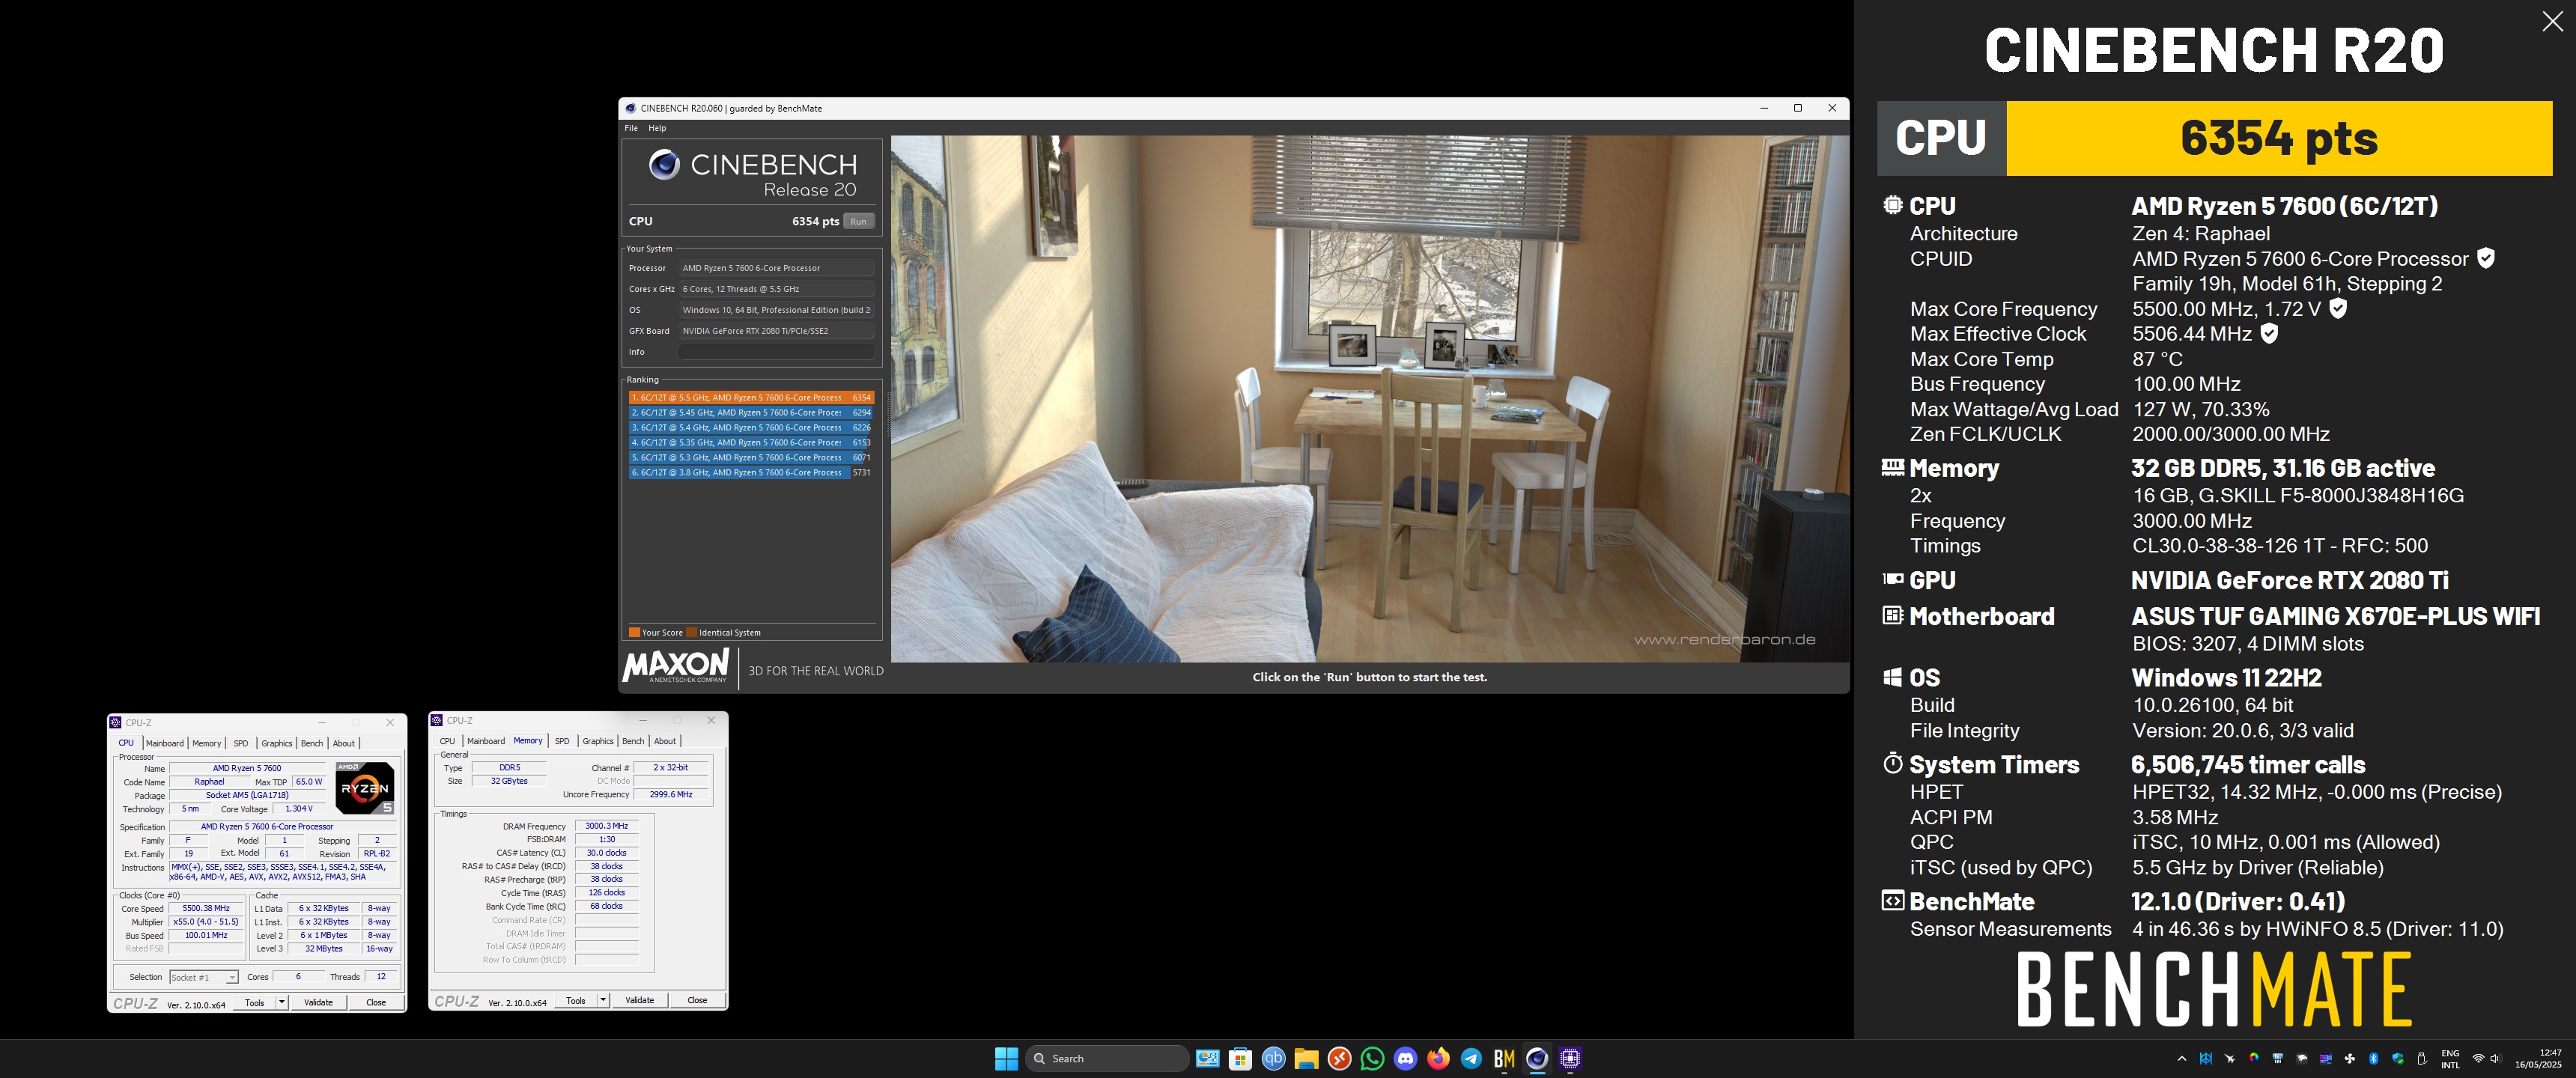This screenshot has width=2576, height=1078.
Task: Switch to CPU tab in right CPU-Z
Action: tap(447, 741)
